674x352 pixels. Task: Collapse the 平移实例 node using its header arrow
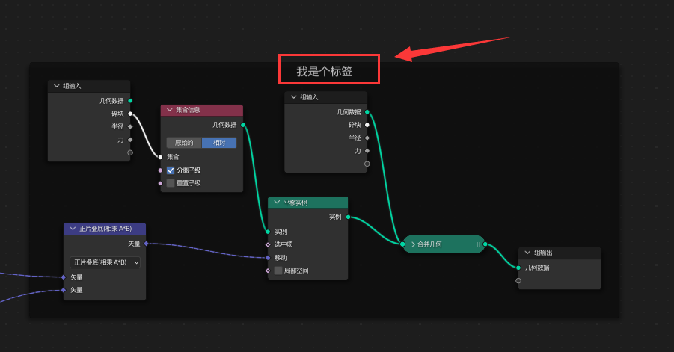[277, 203]
